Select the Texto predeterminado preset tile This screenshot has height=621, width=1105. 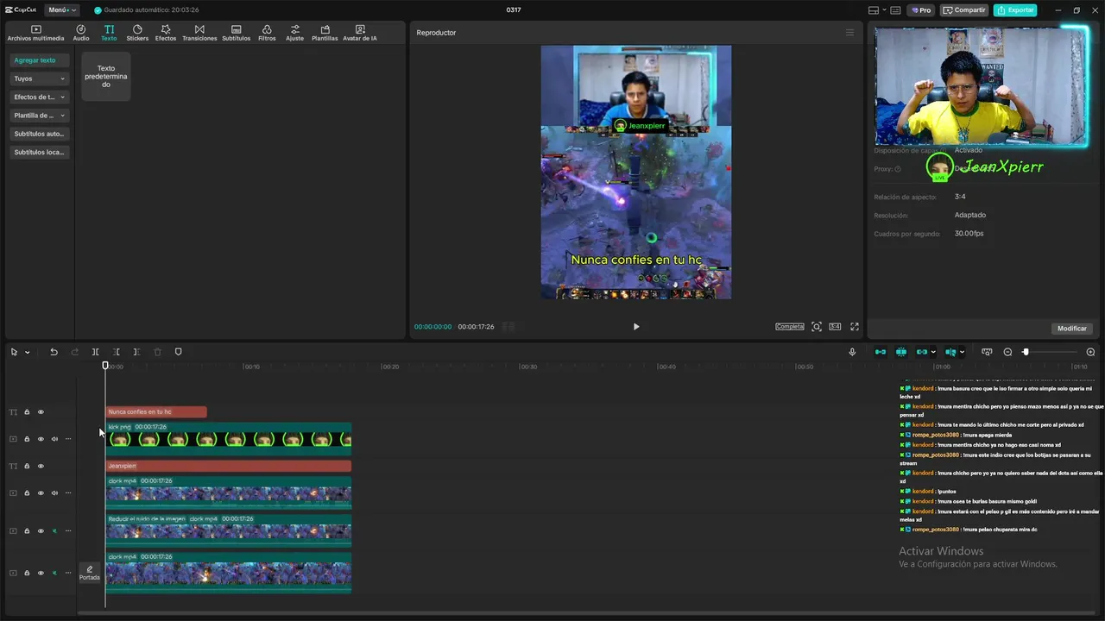coord(106,76)
